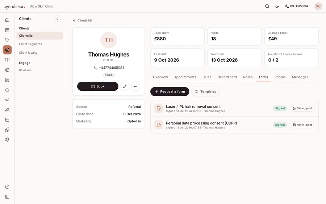Collapse the Clients side panel chevron
Screen dimensions: 326x204
pyautogui.click(x=57, y=19)
